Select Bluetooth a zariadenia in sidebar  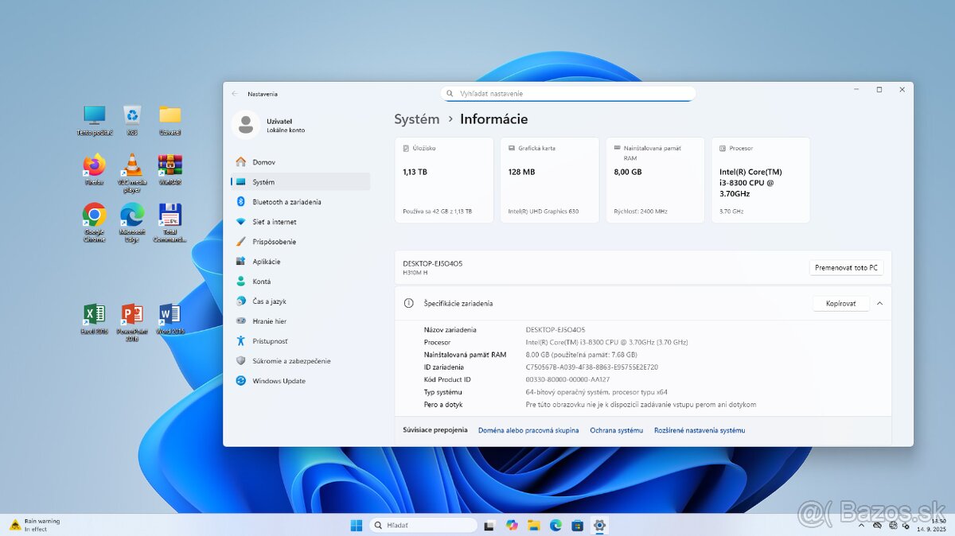[x=286, y=202]
